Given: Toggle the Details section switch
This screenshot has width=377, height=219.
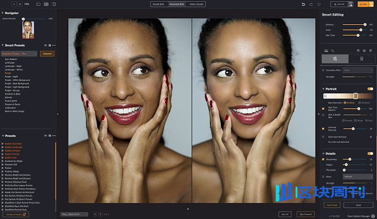Looking at the screenshot, I should click(x=370, y=153).
